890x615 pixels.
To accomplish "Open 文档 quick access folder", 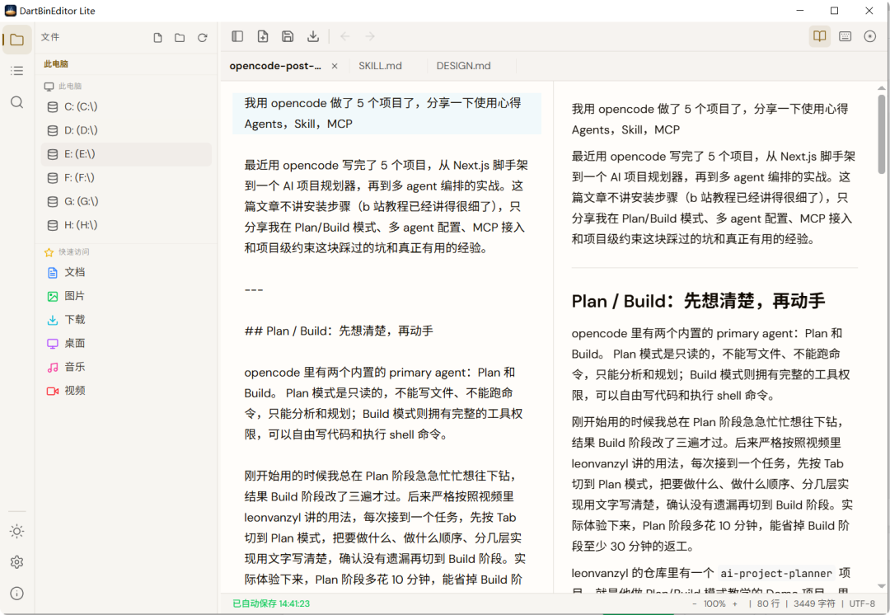I will pyautogui.click(x=126, y=273).
